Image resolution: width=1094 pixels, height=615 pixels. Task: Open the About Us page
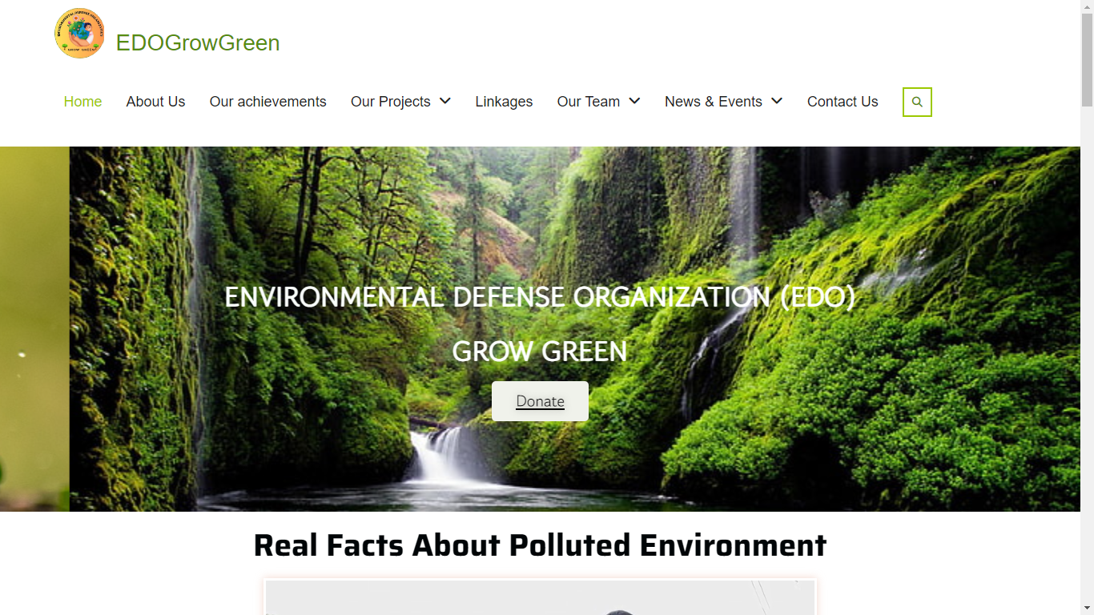[x=155, y=102]
